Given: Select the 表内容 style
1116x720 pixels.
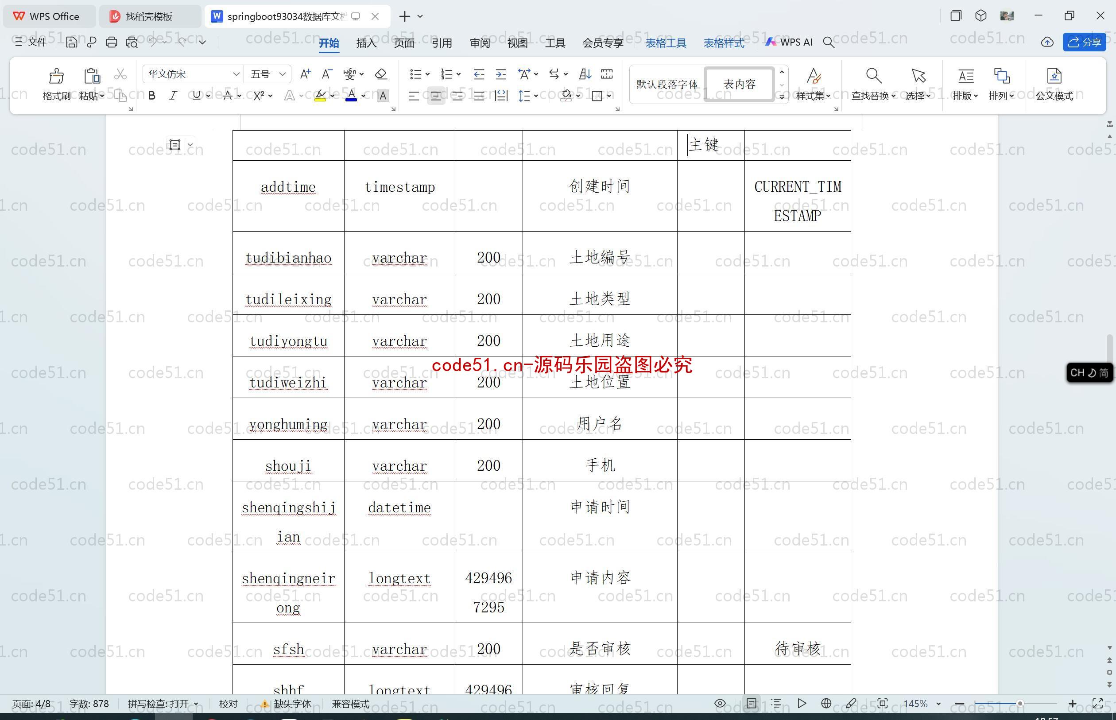Looking at the screenshot, I should pos(739,84).
